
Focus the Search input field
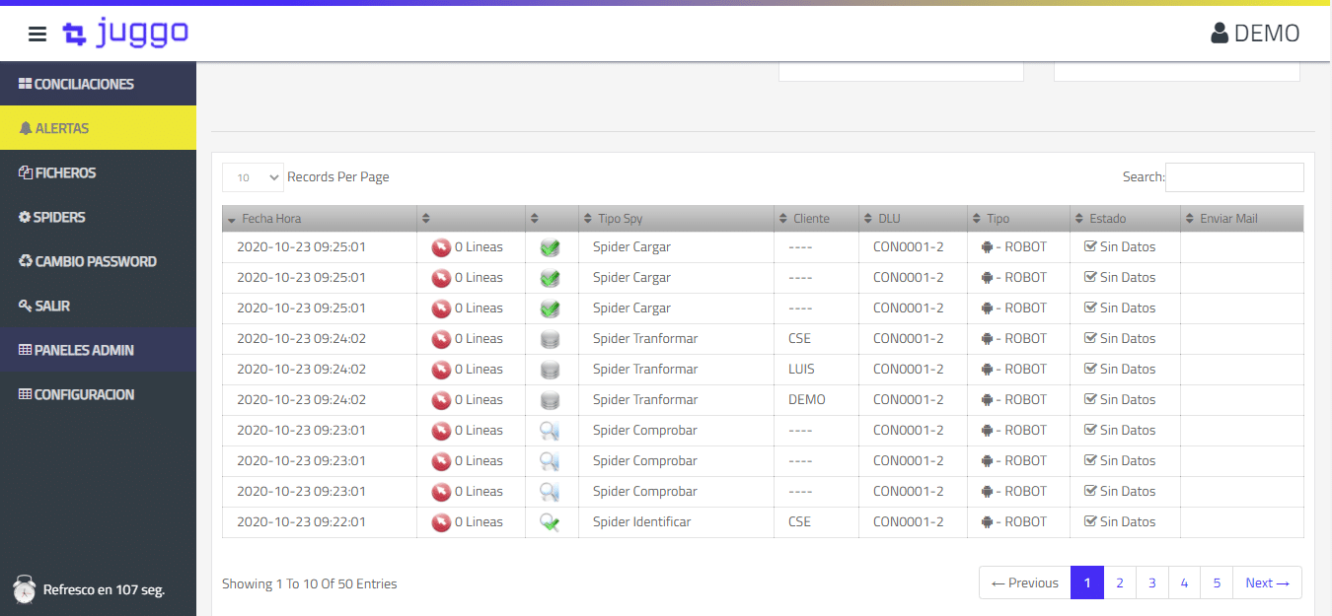[1234, 177]
